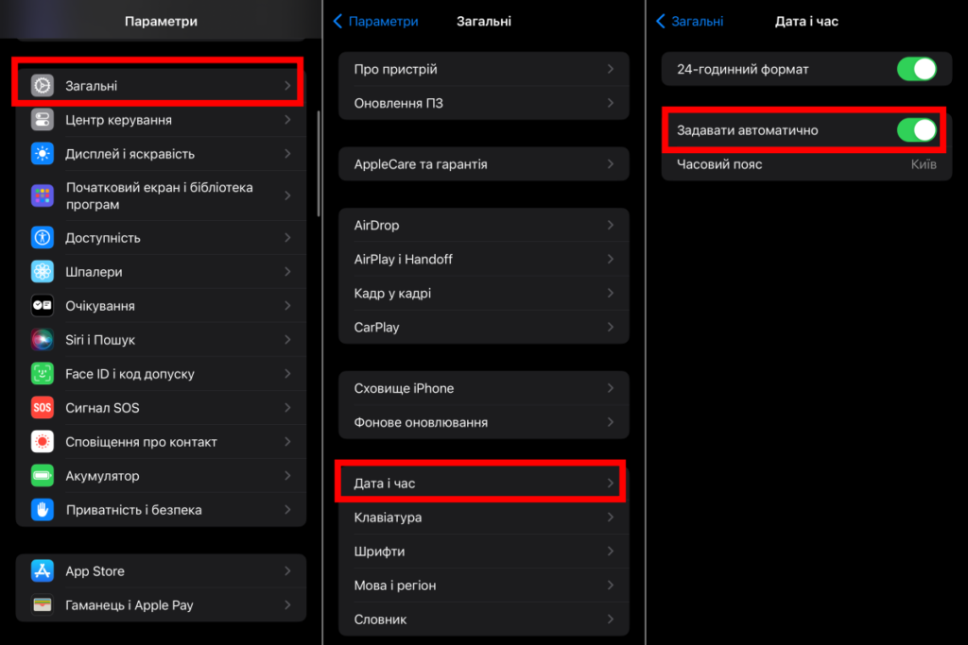
Task: Expand the Про пристрій row chevron
Action: (x=611, y=69)
